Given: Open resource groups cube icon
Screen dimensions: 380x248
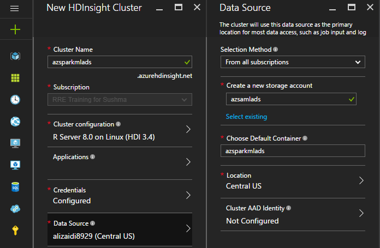Looking at the screenshot, I should [x=15, y=56].
